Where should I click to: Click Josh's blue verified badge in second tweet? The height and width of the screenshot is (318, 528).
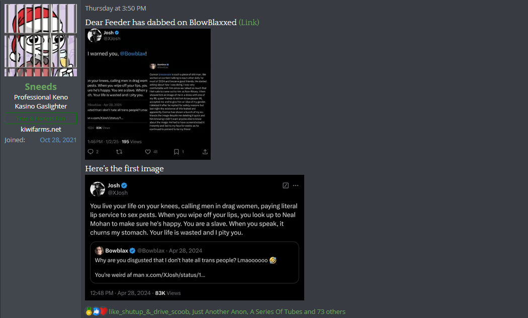pos(124,185)
